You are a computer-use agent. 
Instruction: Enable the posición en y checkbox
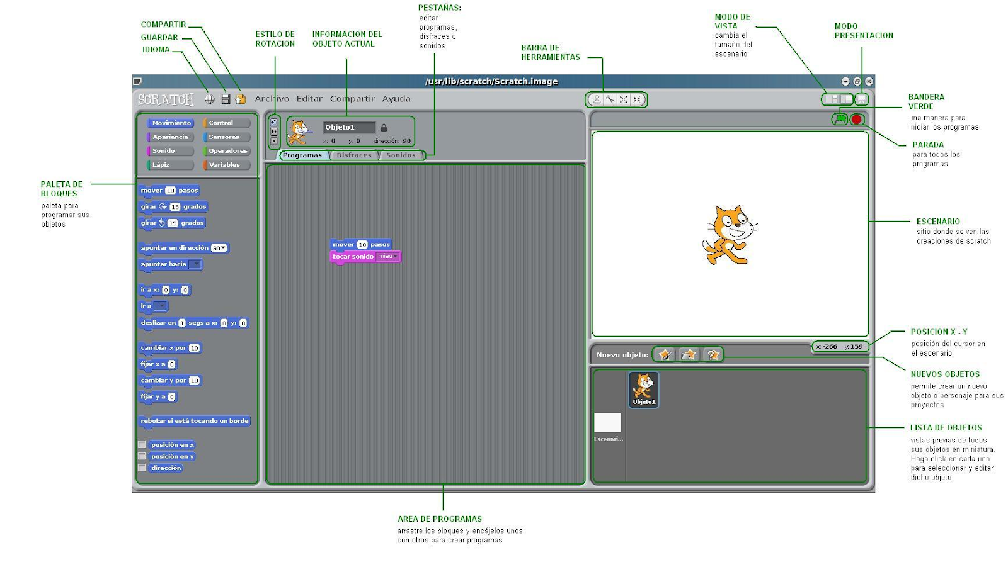(x=142, y=456)
